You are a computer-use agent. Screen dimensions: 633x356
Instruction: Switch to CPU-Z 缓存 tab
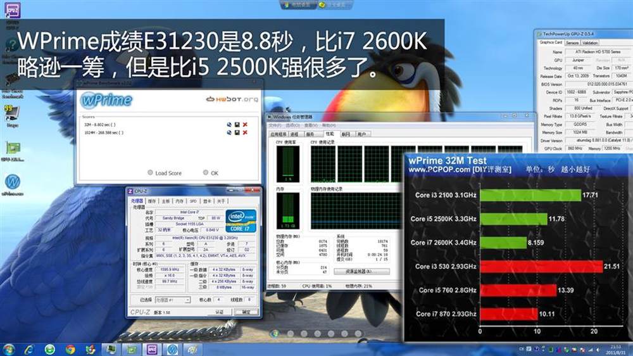click(152, 201)
